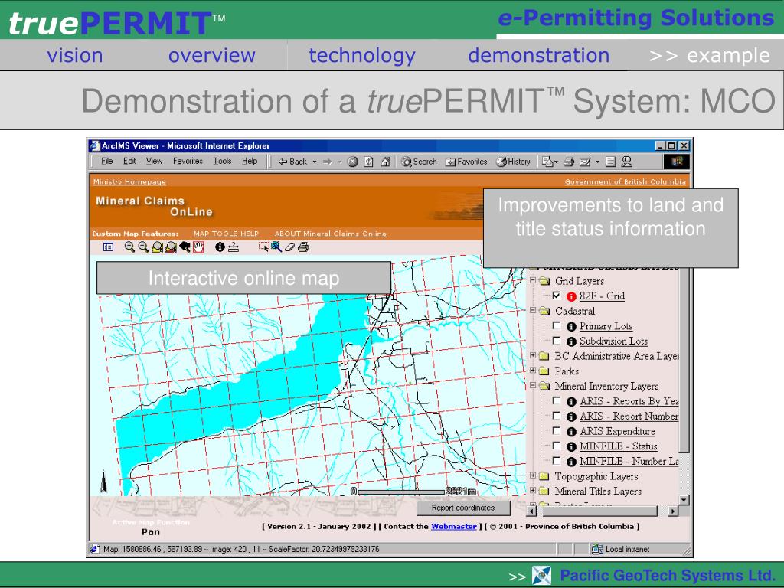784x588 pixels.
Task: Check ARIS - Report Number layer
Action: coord(556,416)
